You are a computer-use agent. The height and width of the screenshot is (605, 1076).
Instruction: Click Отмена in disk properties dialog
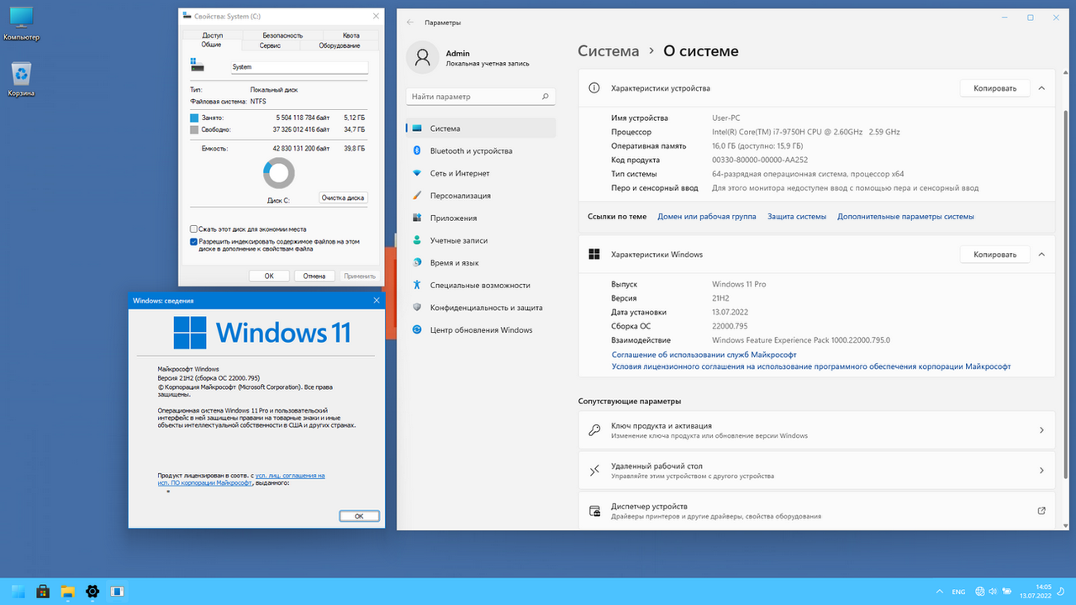pos(314,276)
